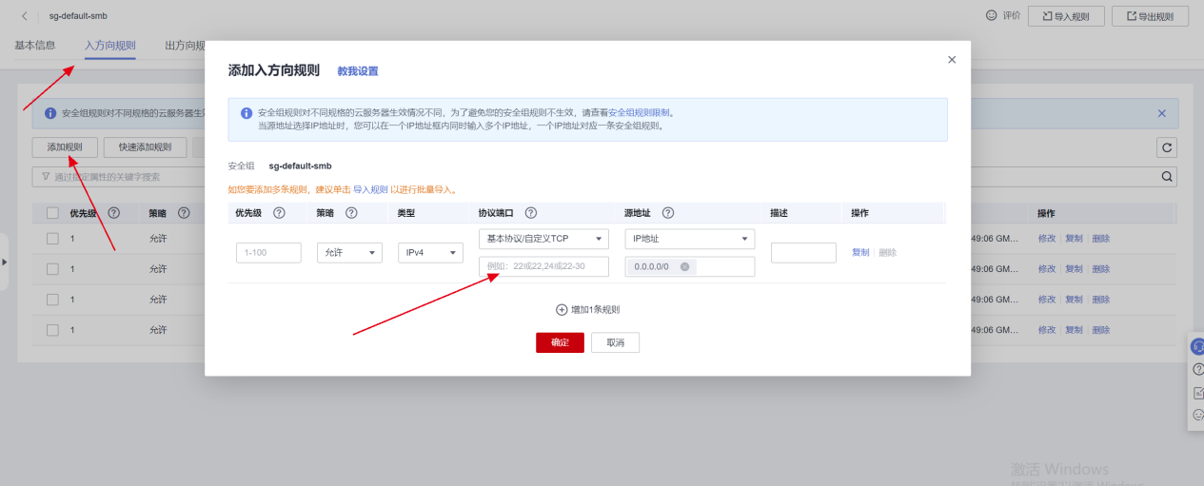The width and height of the screenshot is (1204, 486).
Task: Focus the 优先级 1-100 input field
Action: pos(268,253)
